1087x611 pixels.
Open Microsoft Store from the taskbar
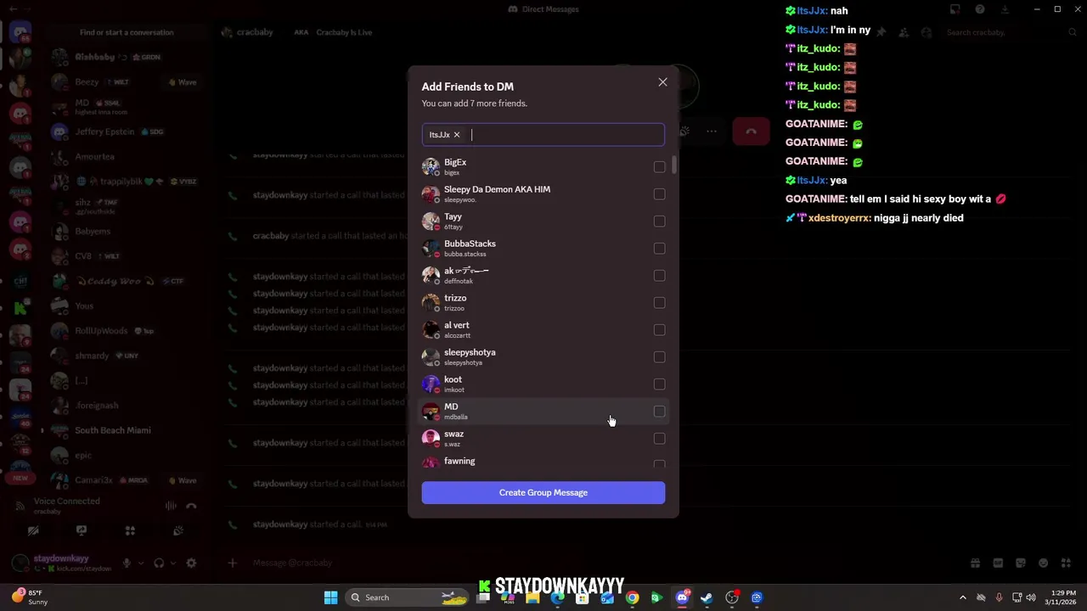582,597
